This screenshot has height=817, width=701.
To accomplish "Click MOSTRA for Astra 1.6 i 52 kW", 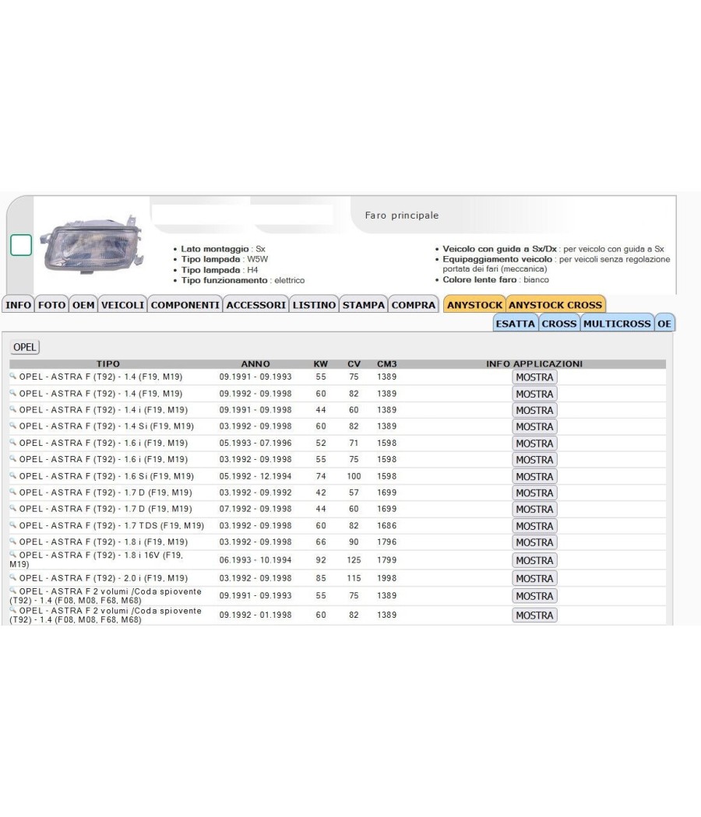I will point(534,444).
